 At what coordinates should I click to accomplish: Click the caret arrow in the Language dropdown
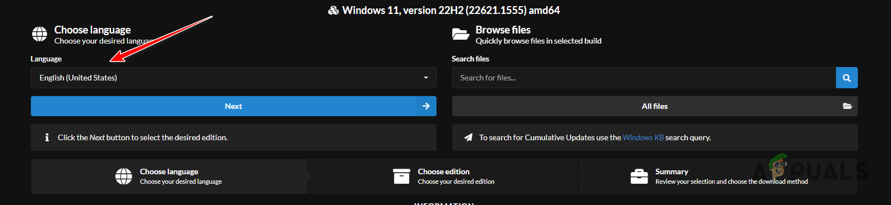coord(426,78)
